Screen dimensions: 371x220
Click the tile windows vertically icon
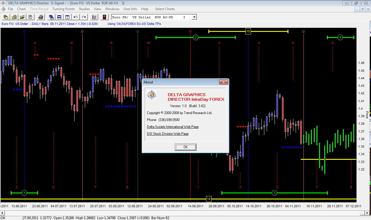point(67,17)
